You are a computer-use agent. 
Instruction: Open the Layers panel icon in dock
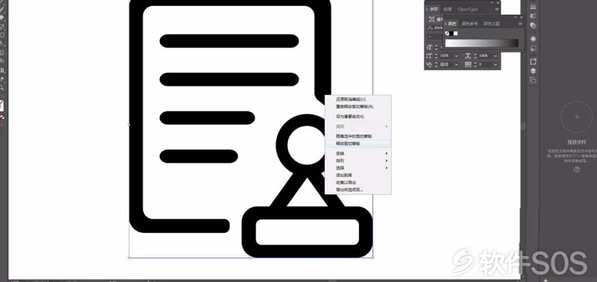pyautogui.click(x=533, y=71)
